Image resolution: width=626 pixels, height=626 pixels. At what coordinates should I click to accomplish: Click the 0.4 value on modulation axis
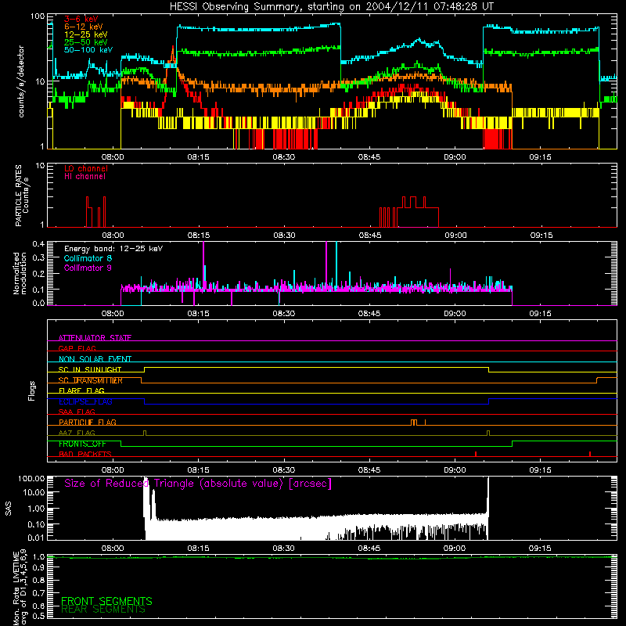pos(38,243)
